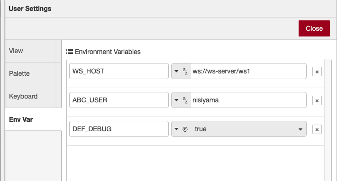Click the string type icon for WS_HOST
This screenshot has height=181, width=337.
coord(185,71)
